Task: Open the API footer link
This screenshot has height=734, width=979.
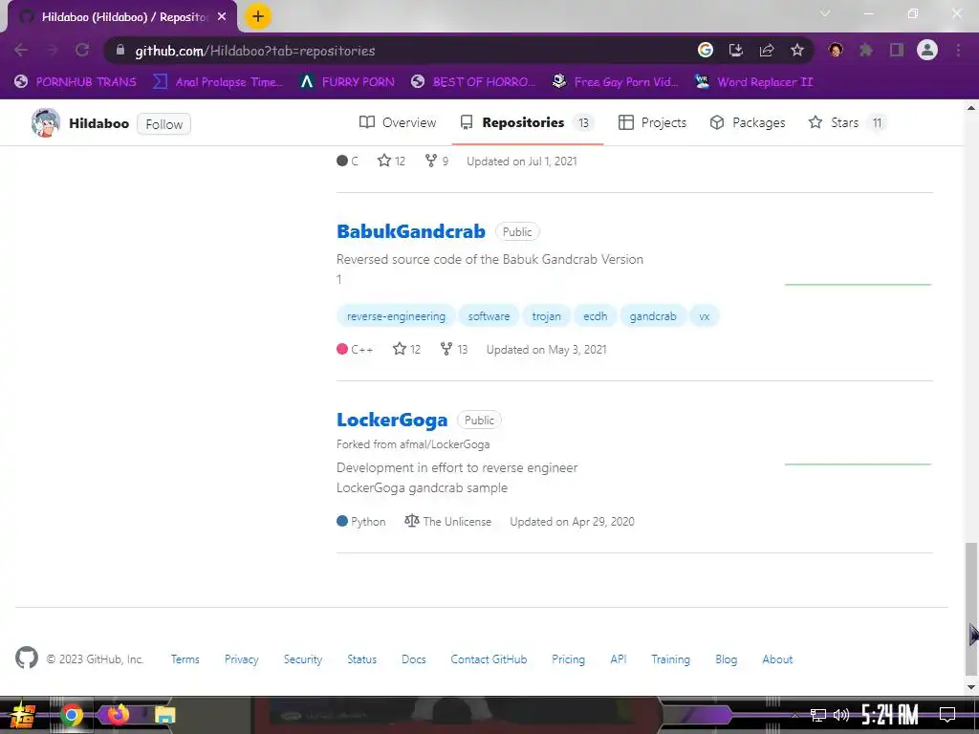Action: tap(619, 659)
